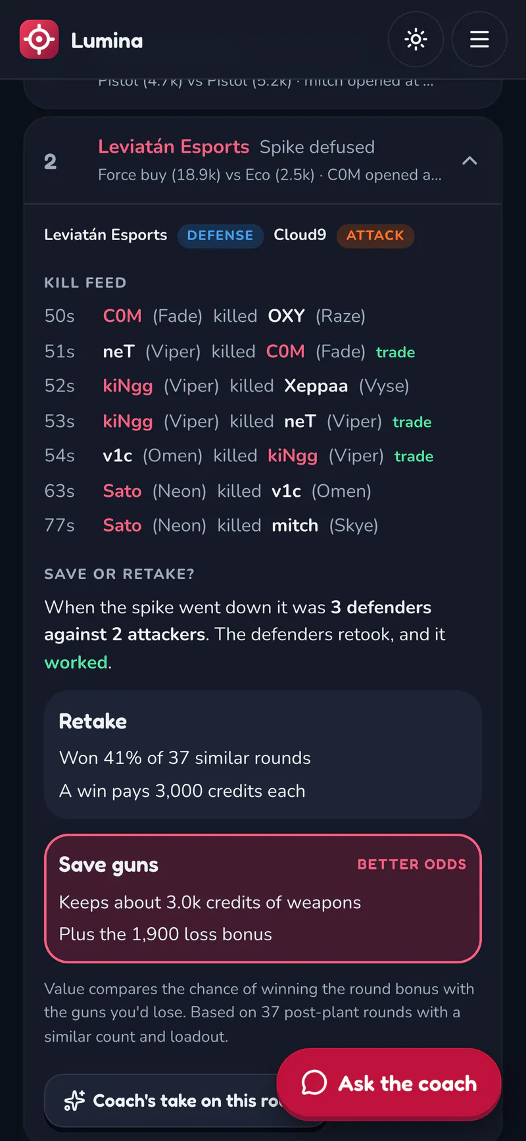Click the sparkle icon on Coach's take
This screenshot has width=526, height=1141.
74,1100
